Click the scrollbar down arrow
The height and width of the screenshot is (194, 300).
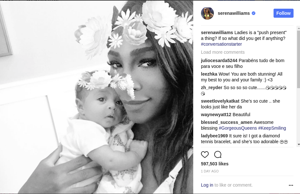point(298,144)
